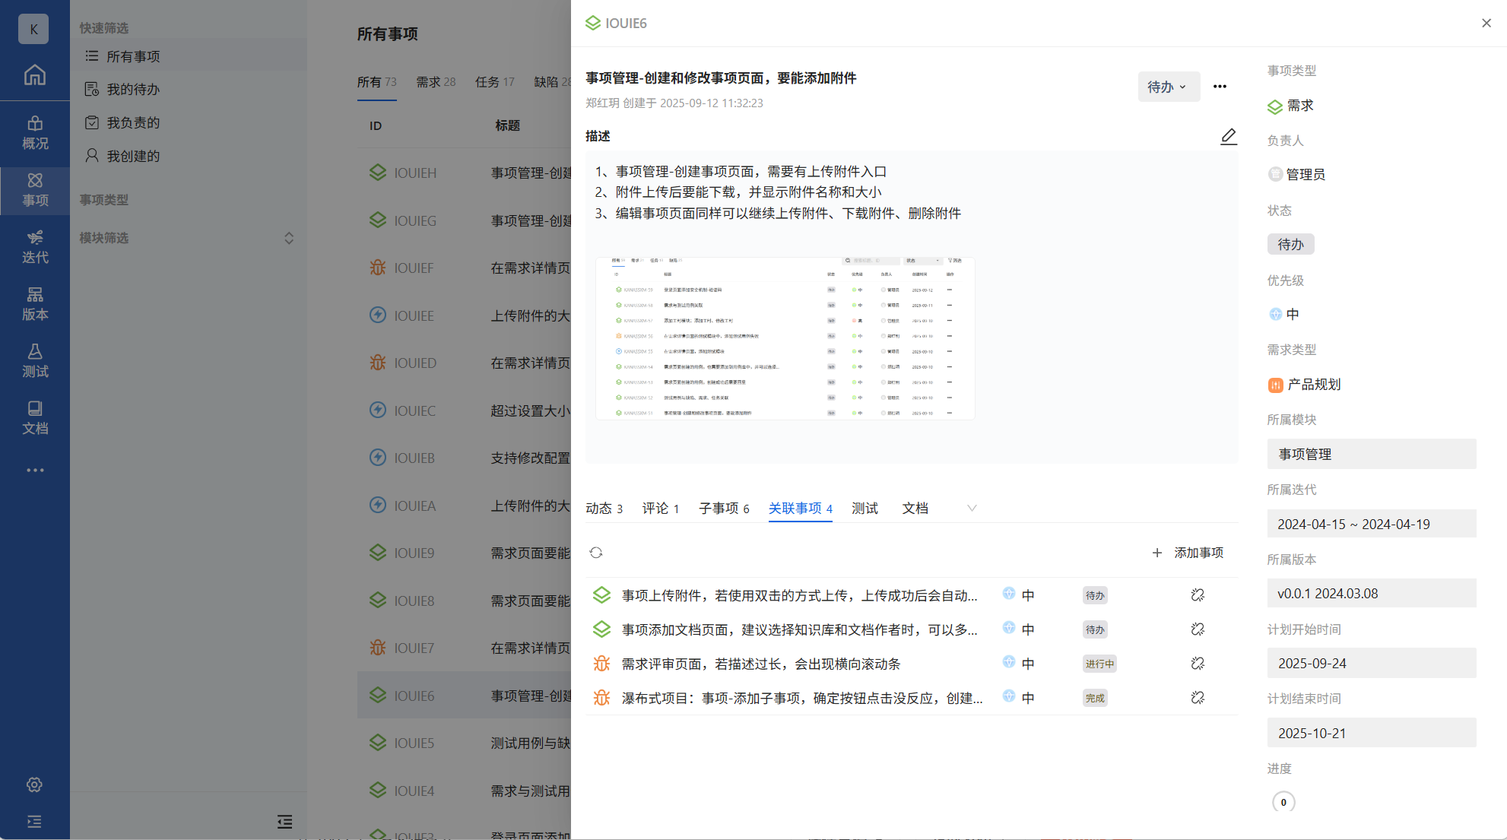Click the progress circle showing 0

pos(1283,802)
